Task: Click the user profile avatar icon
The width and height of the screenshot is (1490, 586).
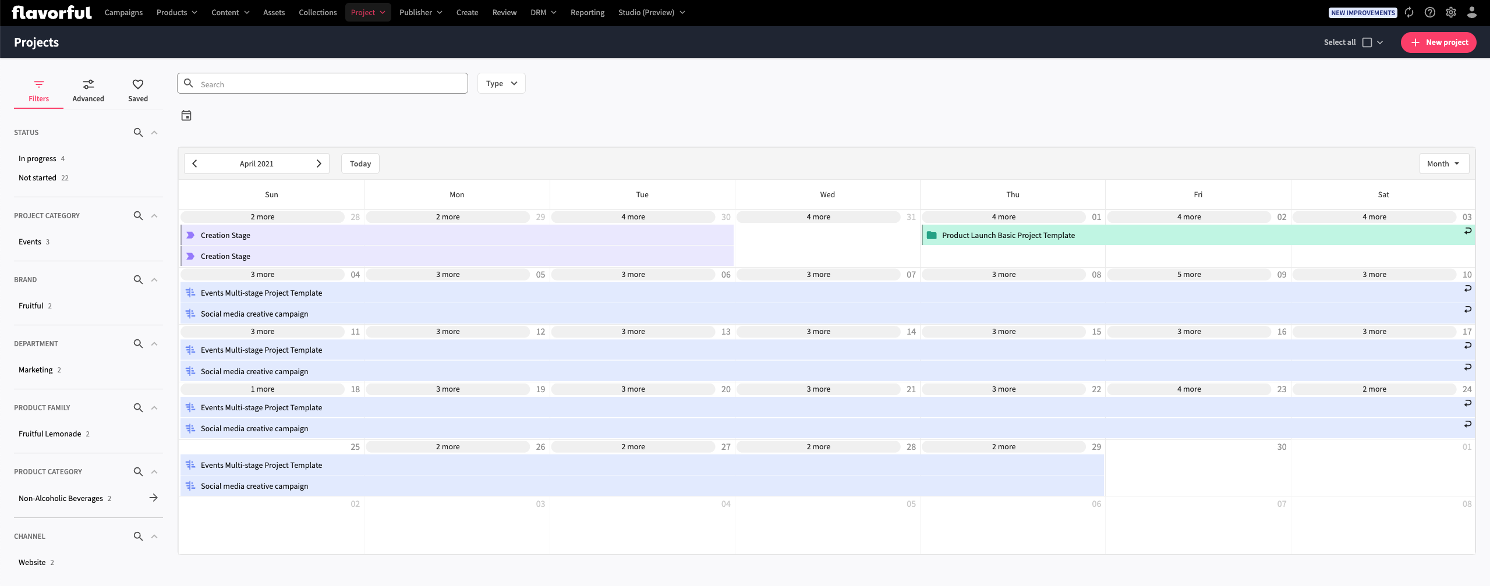Action: point(1471,12)
